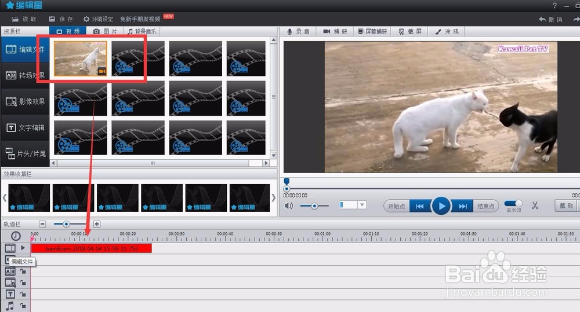Click the 保存 save icon
Screen dimensions: 580x312
pyautogui.click(x=52, y=19)
